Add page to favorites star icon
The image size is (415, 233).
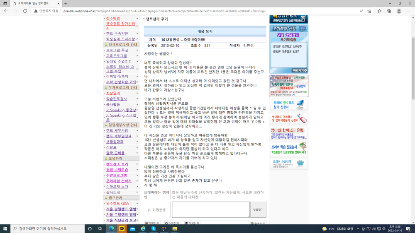369,11
